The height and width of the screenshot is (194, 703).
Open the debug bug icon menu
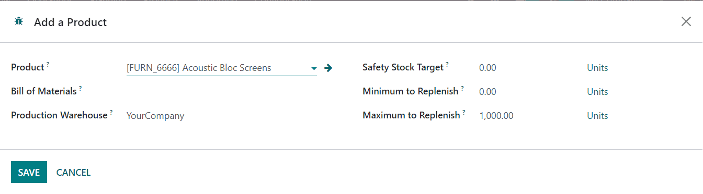19,21
